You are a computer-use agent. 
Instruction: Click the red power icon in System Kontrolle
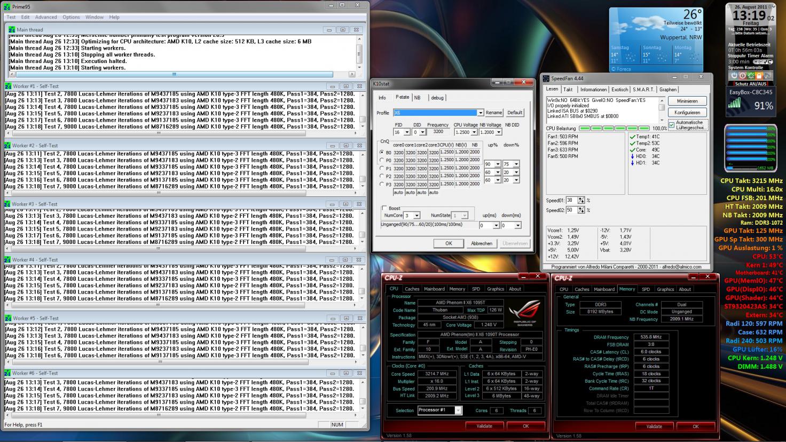click(x=742, y=76)
